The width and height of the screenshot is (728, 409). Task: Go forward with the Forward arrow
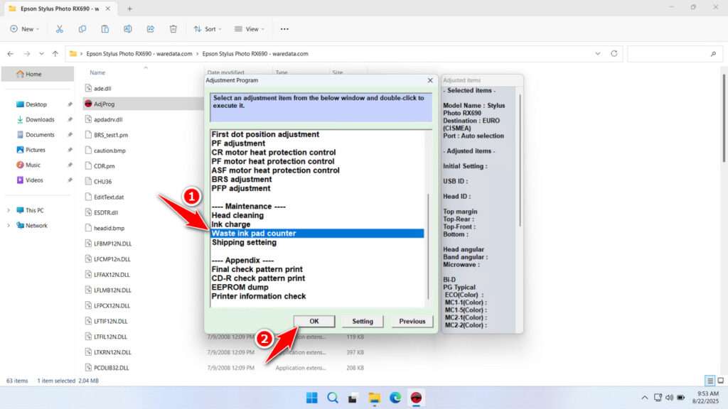click(x=27, y=54)
